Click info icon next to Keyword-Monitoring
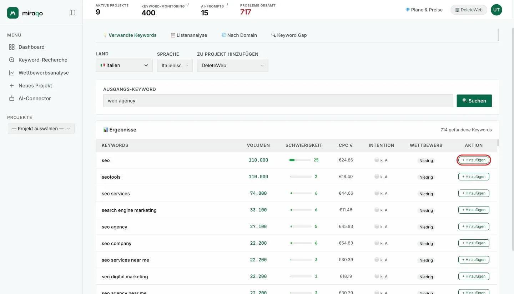Image resolution: width=514 pixels, height=294 pixels. pos(188,5)
